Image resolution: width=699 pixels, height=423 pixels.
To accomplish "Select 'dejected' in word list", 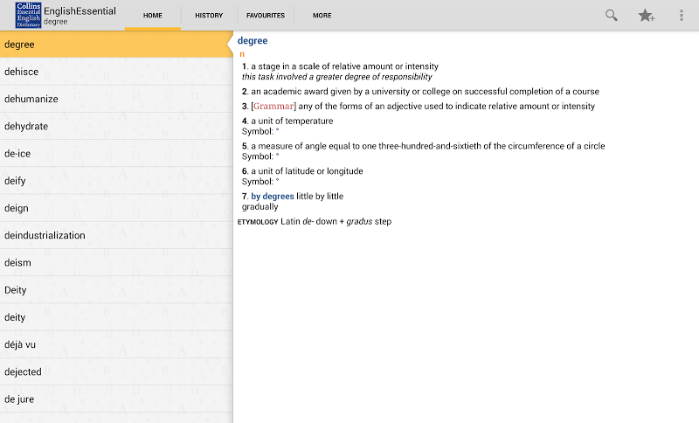I will 116,371.
